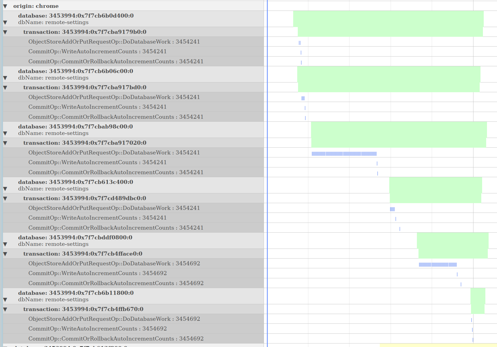Click CommitOrRollback tick for transaction 0x7f7cb4fface0
The height and width of the screenshot is (347, 497).
click(x=461, y=284)
